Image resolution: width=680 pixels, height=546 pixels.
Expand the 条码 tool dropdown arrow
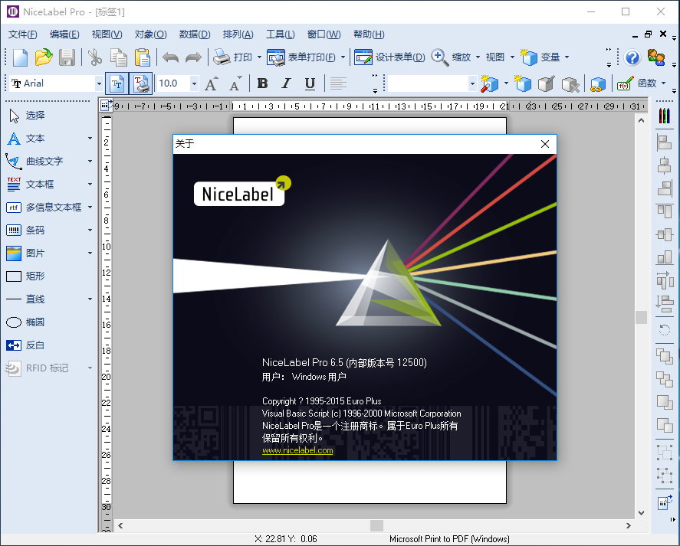pos(90,230)
